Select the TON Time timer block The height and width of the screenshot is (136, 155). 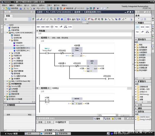coord(77,52)
